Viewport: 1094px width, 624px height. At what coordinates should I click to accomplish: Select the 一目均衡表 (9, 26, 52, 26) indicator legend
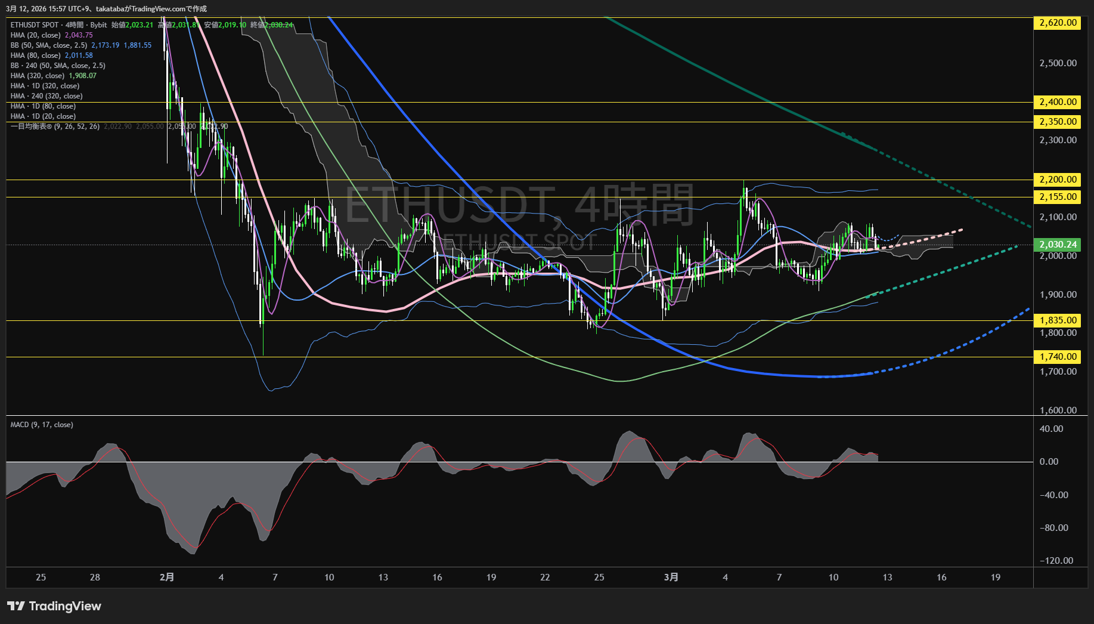[x=55, y=126]
